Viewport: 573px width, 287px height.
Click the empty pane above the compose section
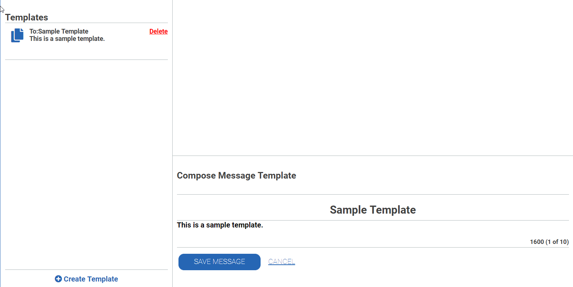(372, 77)
